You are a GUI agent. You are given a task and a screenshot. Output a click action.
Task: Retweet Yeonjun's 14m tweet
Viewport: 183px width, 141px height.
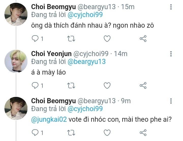(x=71, y=85)
